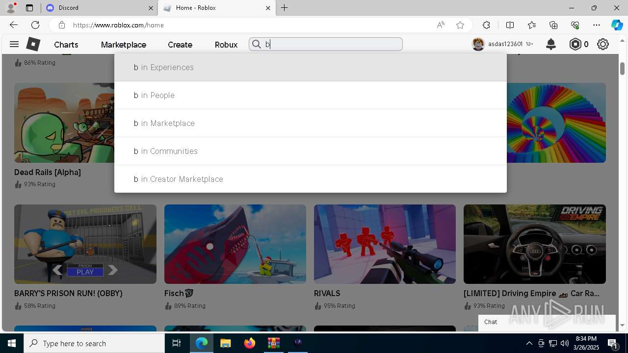The image size is (628, 353).
Task: Open a new browser tab
Action: click(285, 8)
